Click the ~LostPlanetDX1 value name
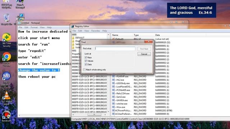 124,87
